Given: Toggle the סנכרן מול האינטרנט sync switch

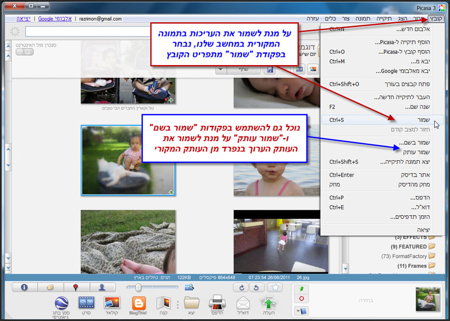Looking at the screenshot, I should click(25, 52).
